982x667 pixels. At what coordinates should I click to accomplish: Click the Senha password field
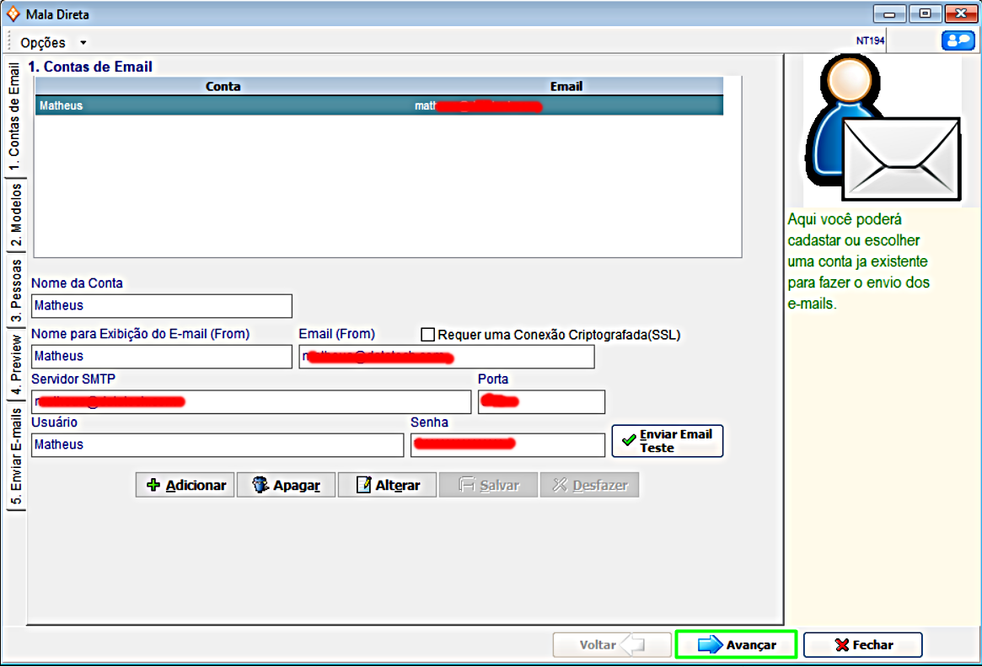click(x=507, y=445)
